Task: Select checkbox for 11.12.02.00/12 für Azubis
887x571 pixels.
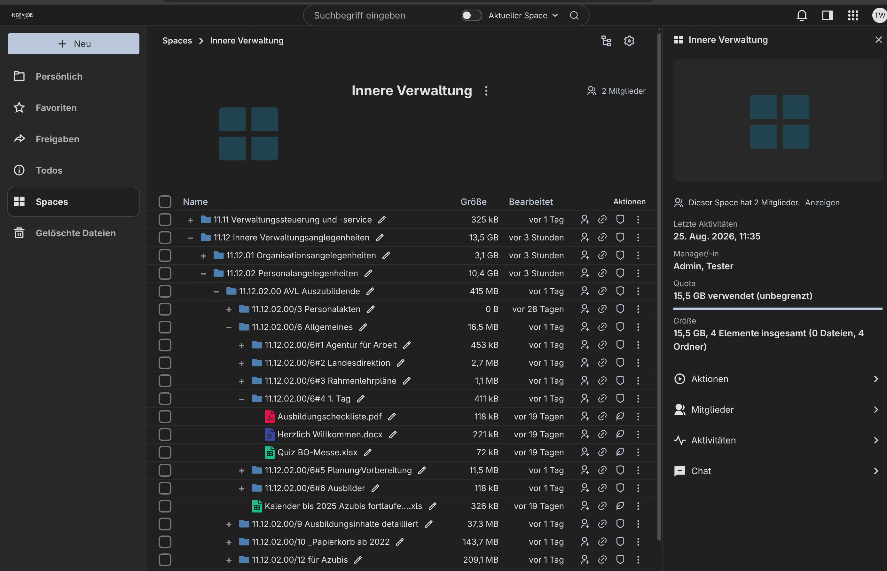Action: [x=165, y=559]
